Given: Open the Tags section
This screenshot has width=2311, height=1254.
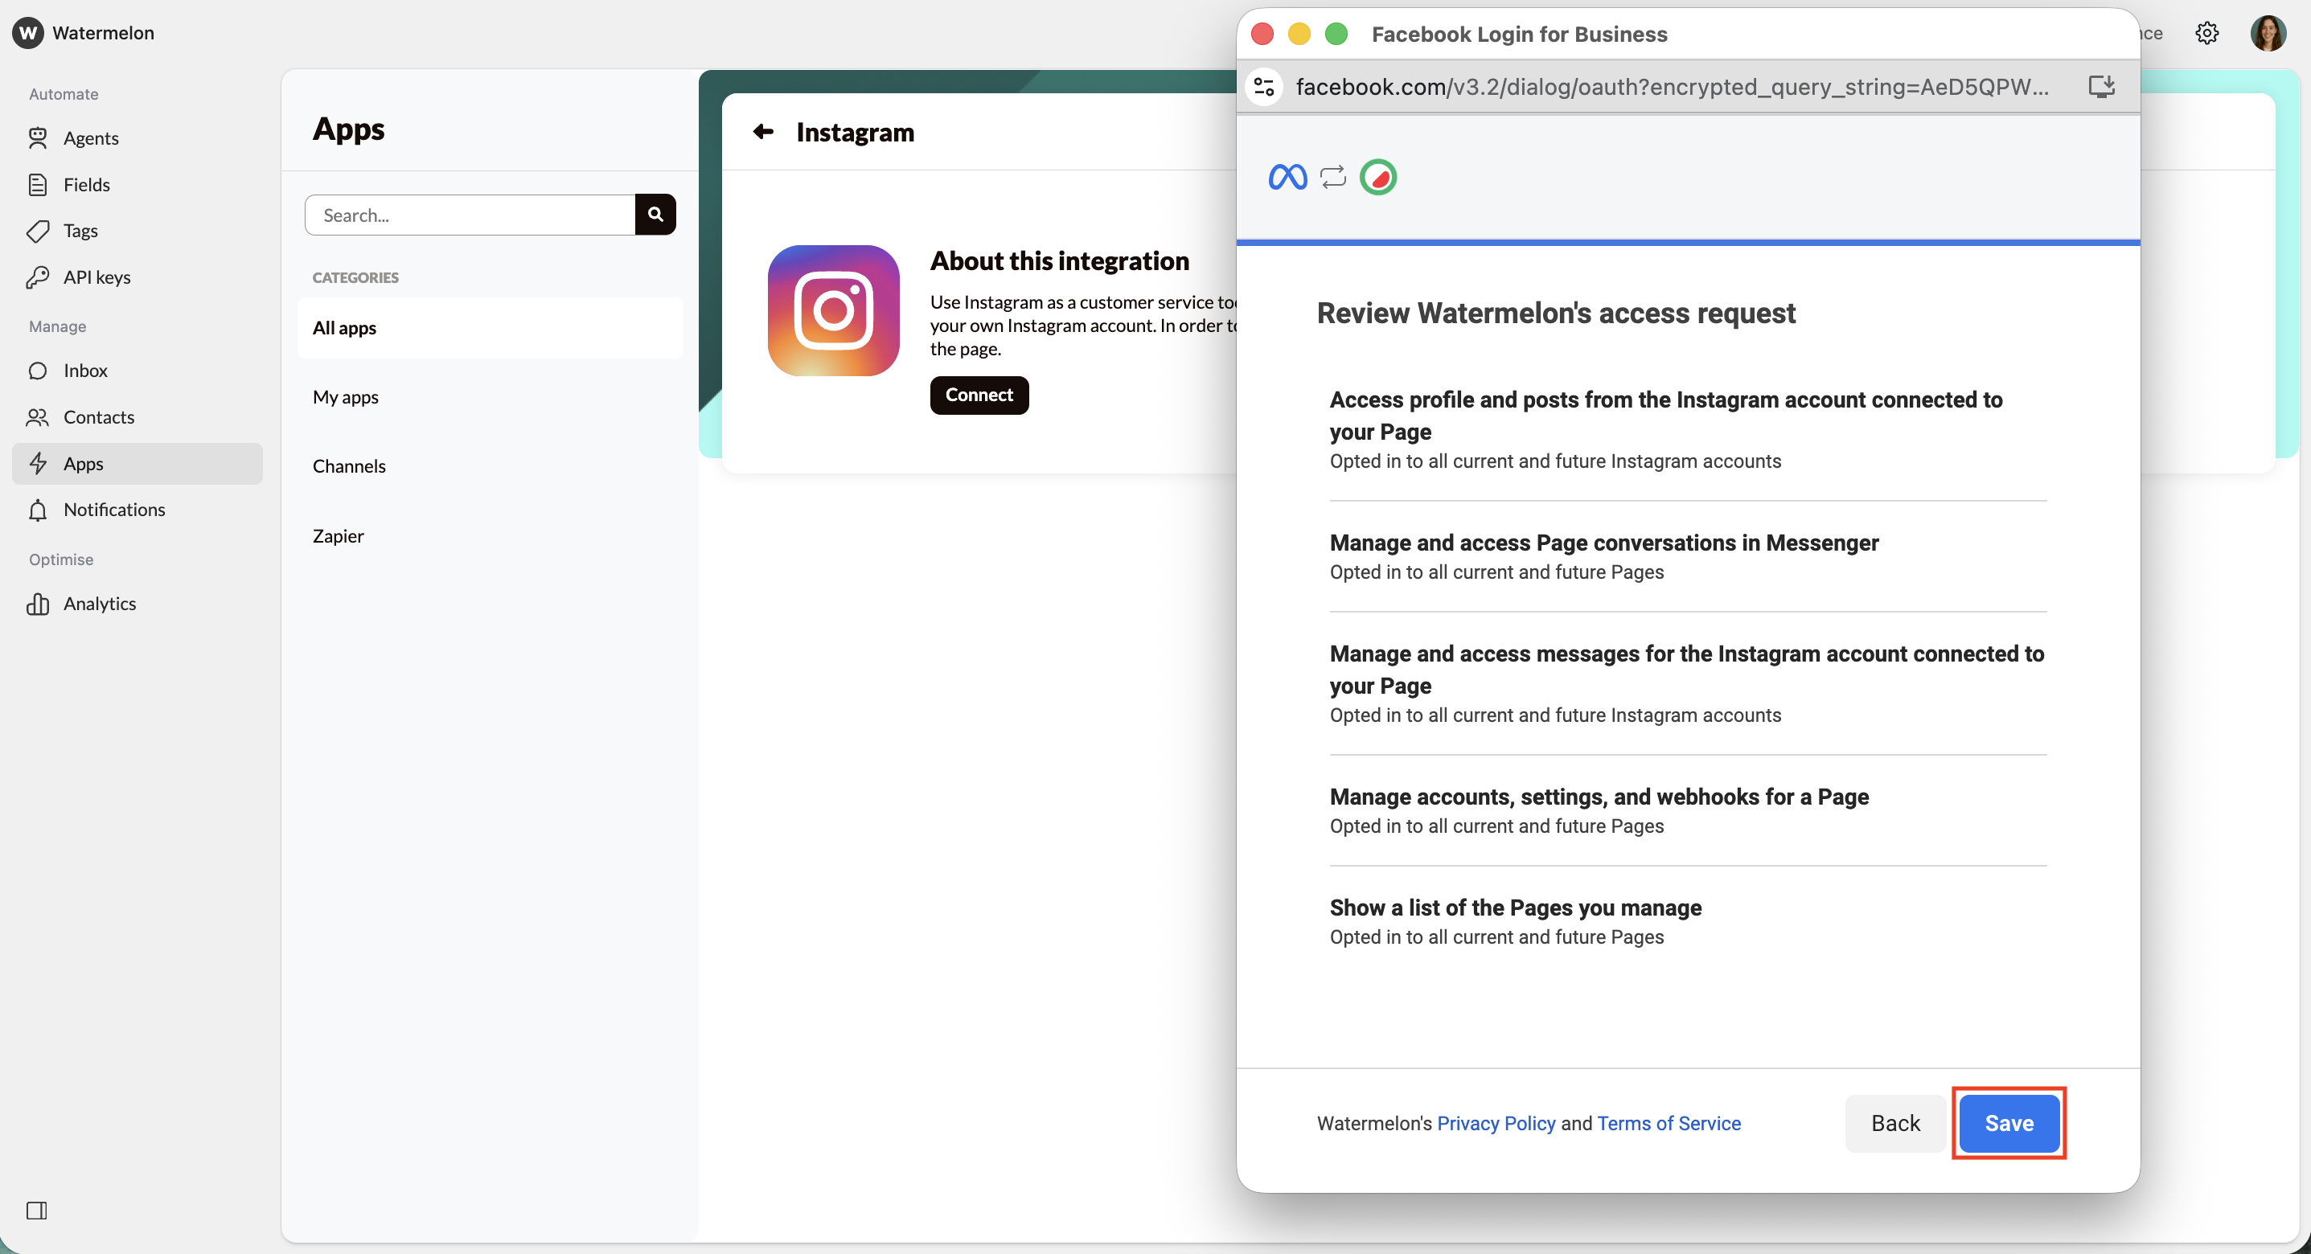Looking at the screenshot, I should (79, 231).
